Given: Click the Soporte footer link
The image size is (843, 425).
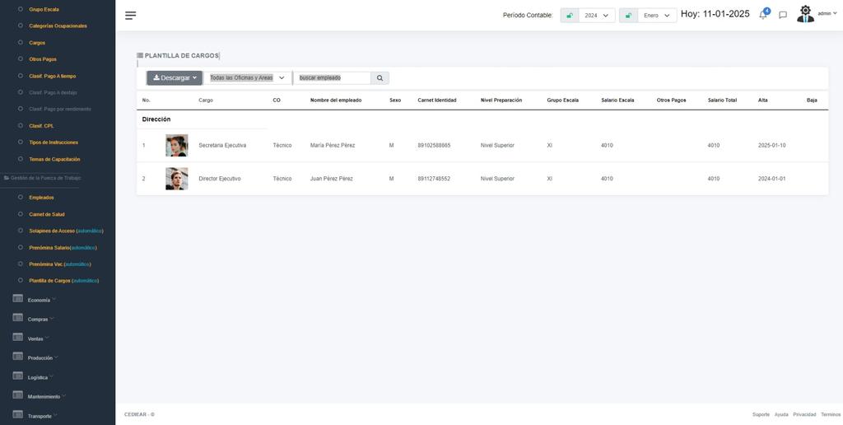Looking at the screenshot, I should pos(761,414).
